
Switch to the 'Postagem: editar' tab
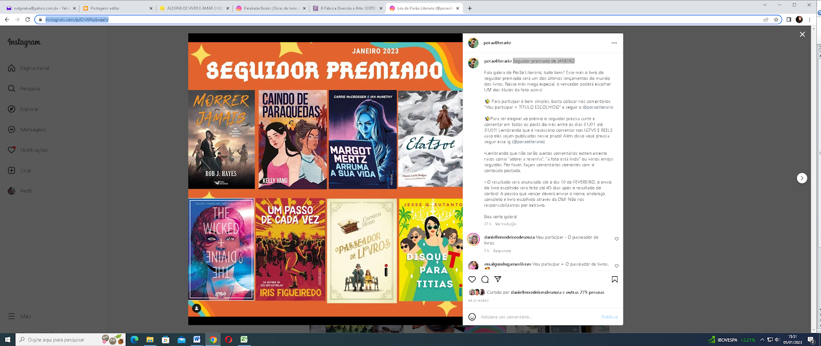pos(117,8)
